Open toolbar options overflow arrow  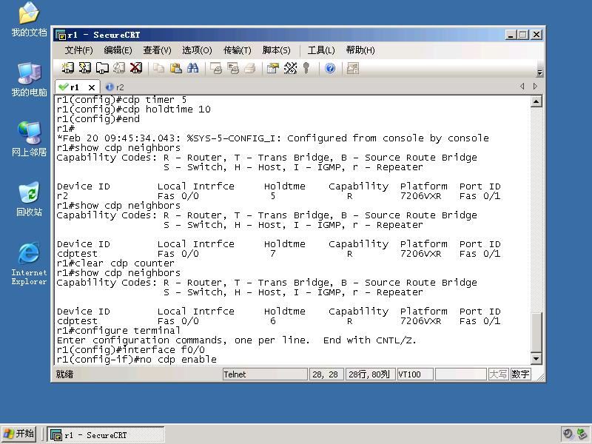[x=540, y=73]
